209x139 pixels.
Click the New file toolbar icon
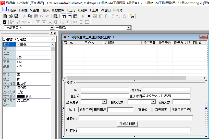point(5,16)
